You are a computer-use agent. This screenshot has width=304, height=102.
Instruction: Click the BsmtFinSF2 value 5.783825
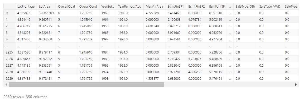tap(195, 59)
